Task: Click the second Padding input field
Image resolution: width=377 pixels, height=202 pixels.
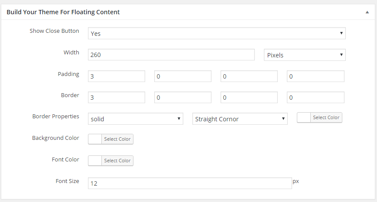Action: tap(183, 76)
